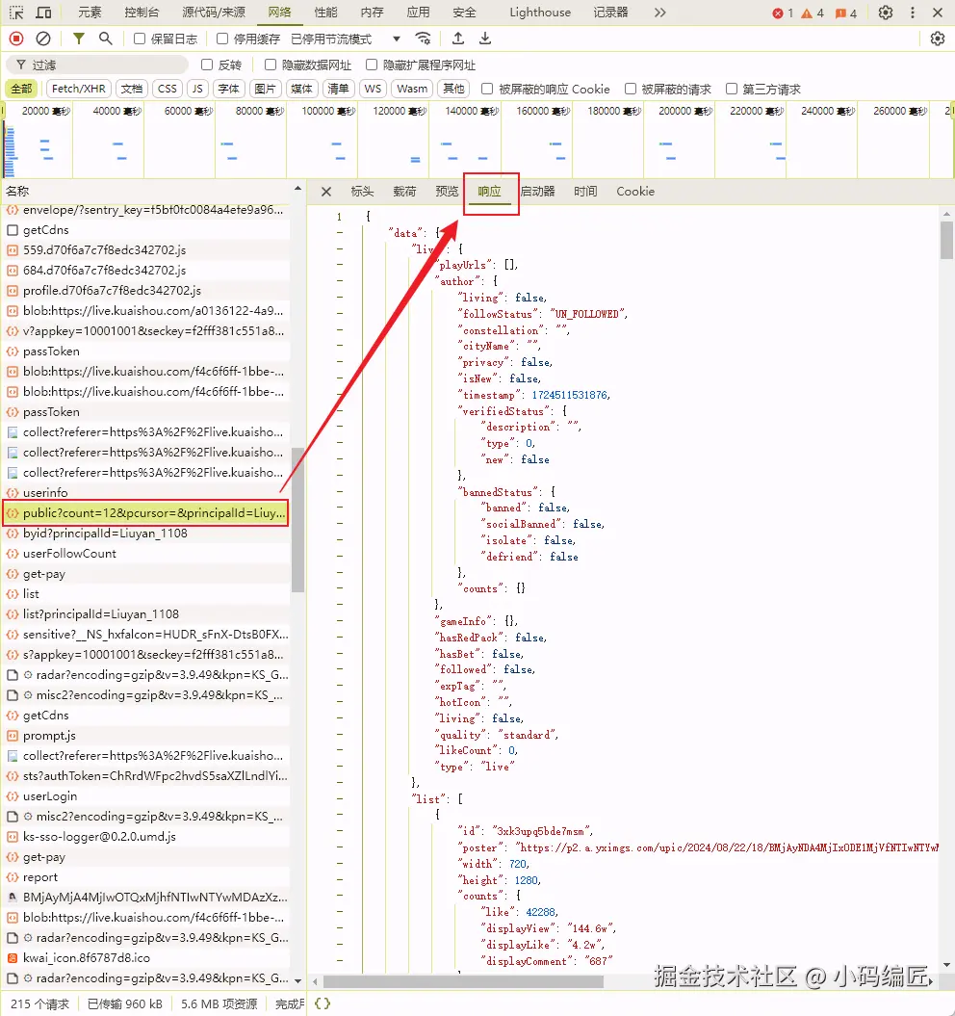Collapse the second "counts" JSON node
The image size is (955, 1016).
[x=340, y=897]
